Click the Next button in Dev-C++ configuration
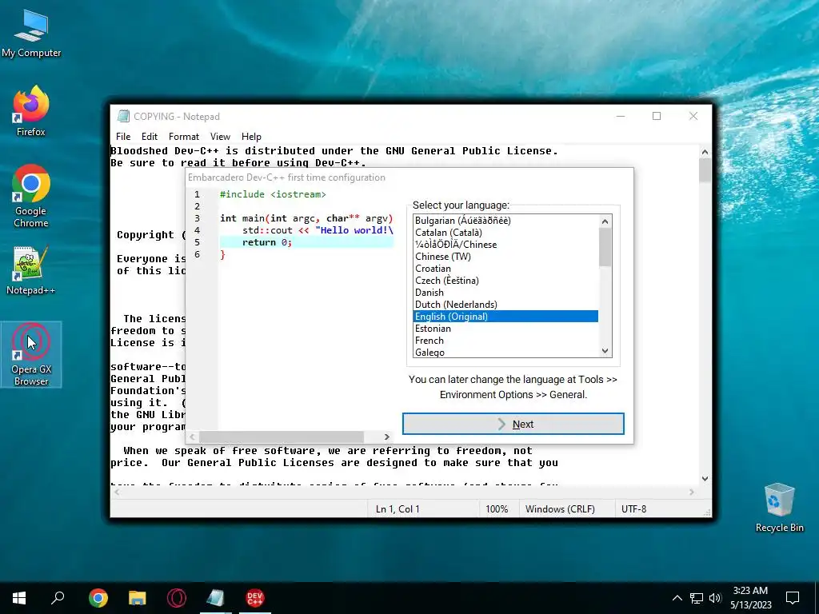This screenshot has height=614, width=819. [513, 424]
